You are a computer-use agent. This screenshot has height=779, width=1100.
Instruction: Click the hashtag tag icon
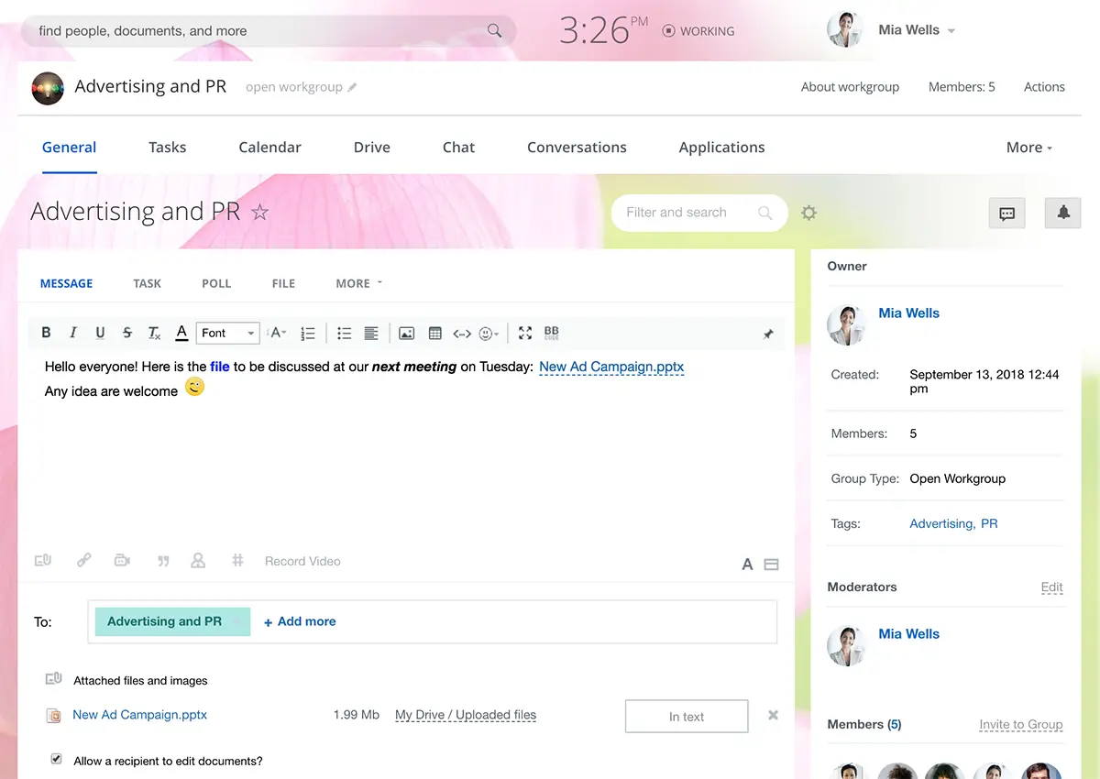click(237, 561)
